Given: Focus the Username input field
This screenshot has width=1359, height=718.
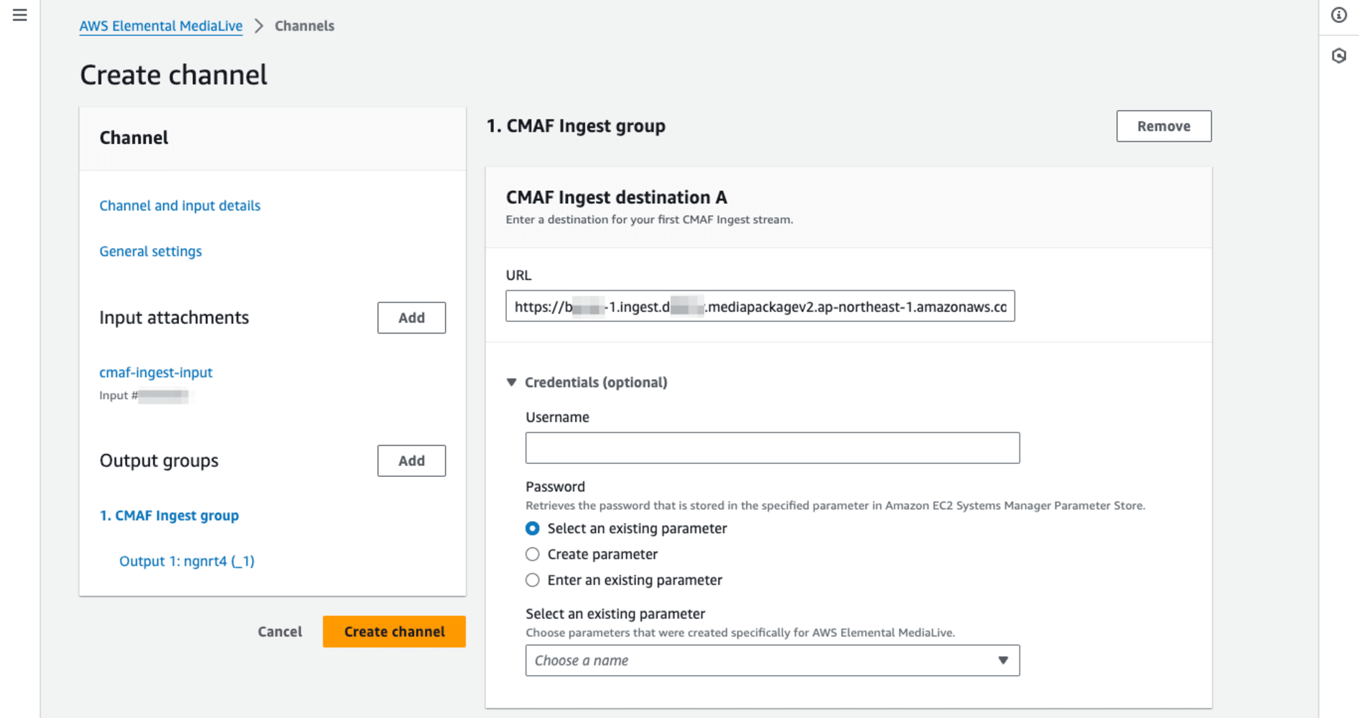Looking at the screenshot, I should [773, 448].
